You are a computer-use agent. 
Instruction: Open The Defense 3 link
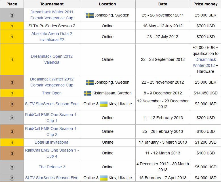pyautogui.click(x=52, y=167)
